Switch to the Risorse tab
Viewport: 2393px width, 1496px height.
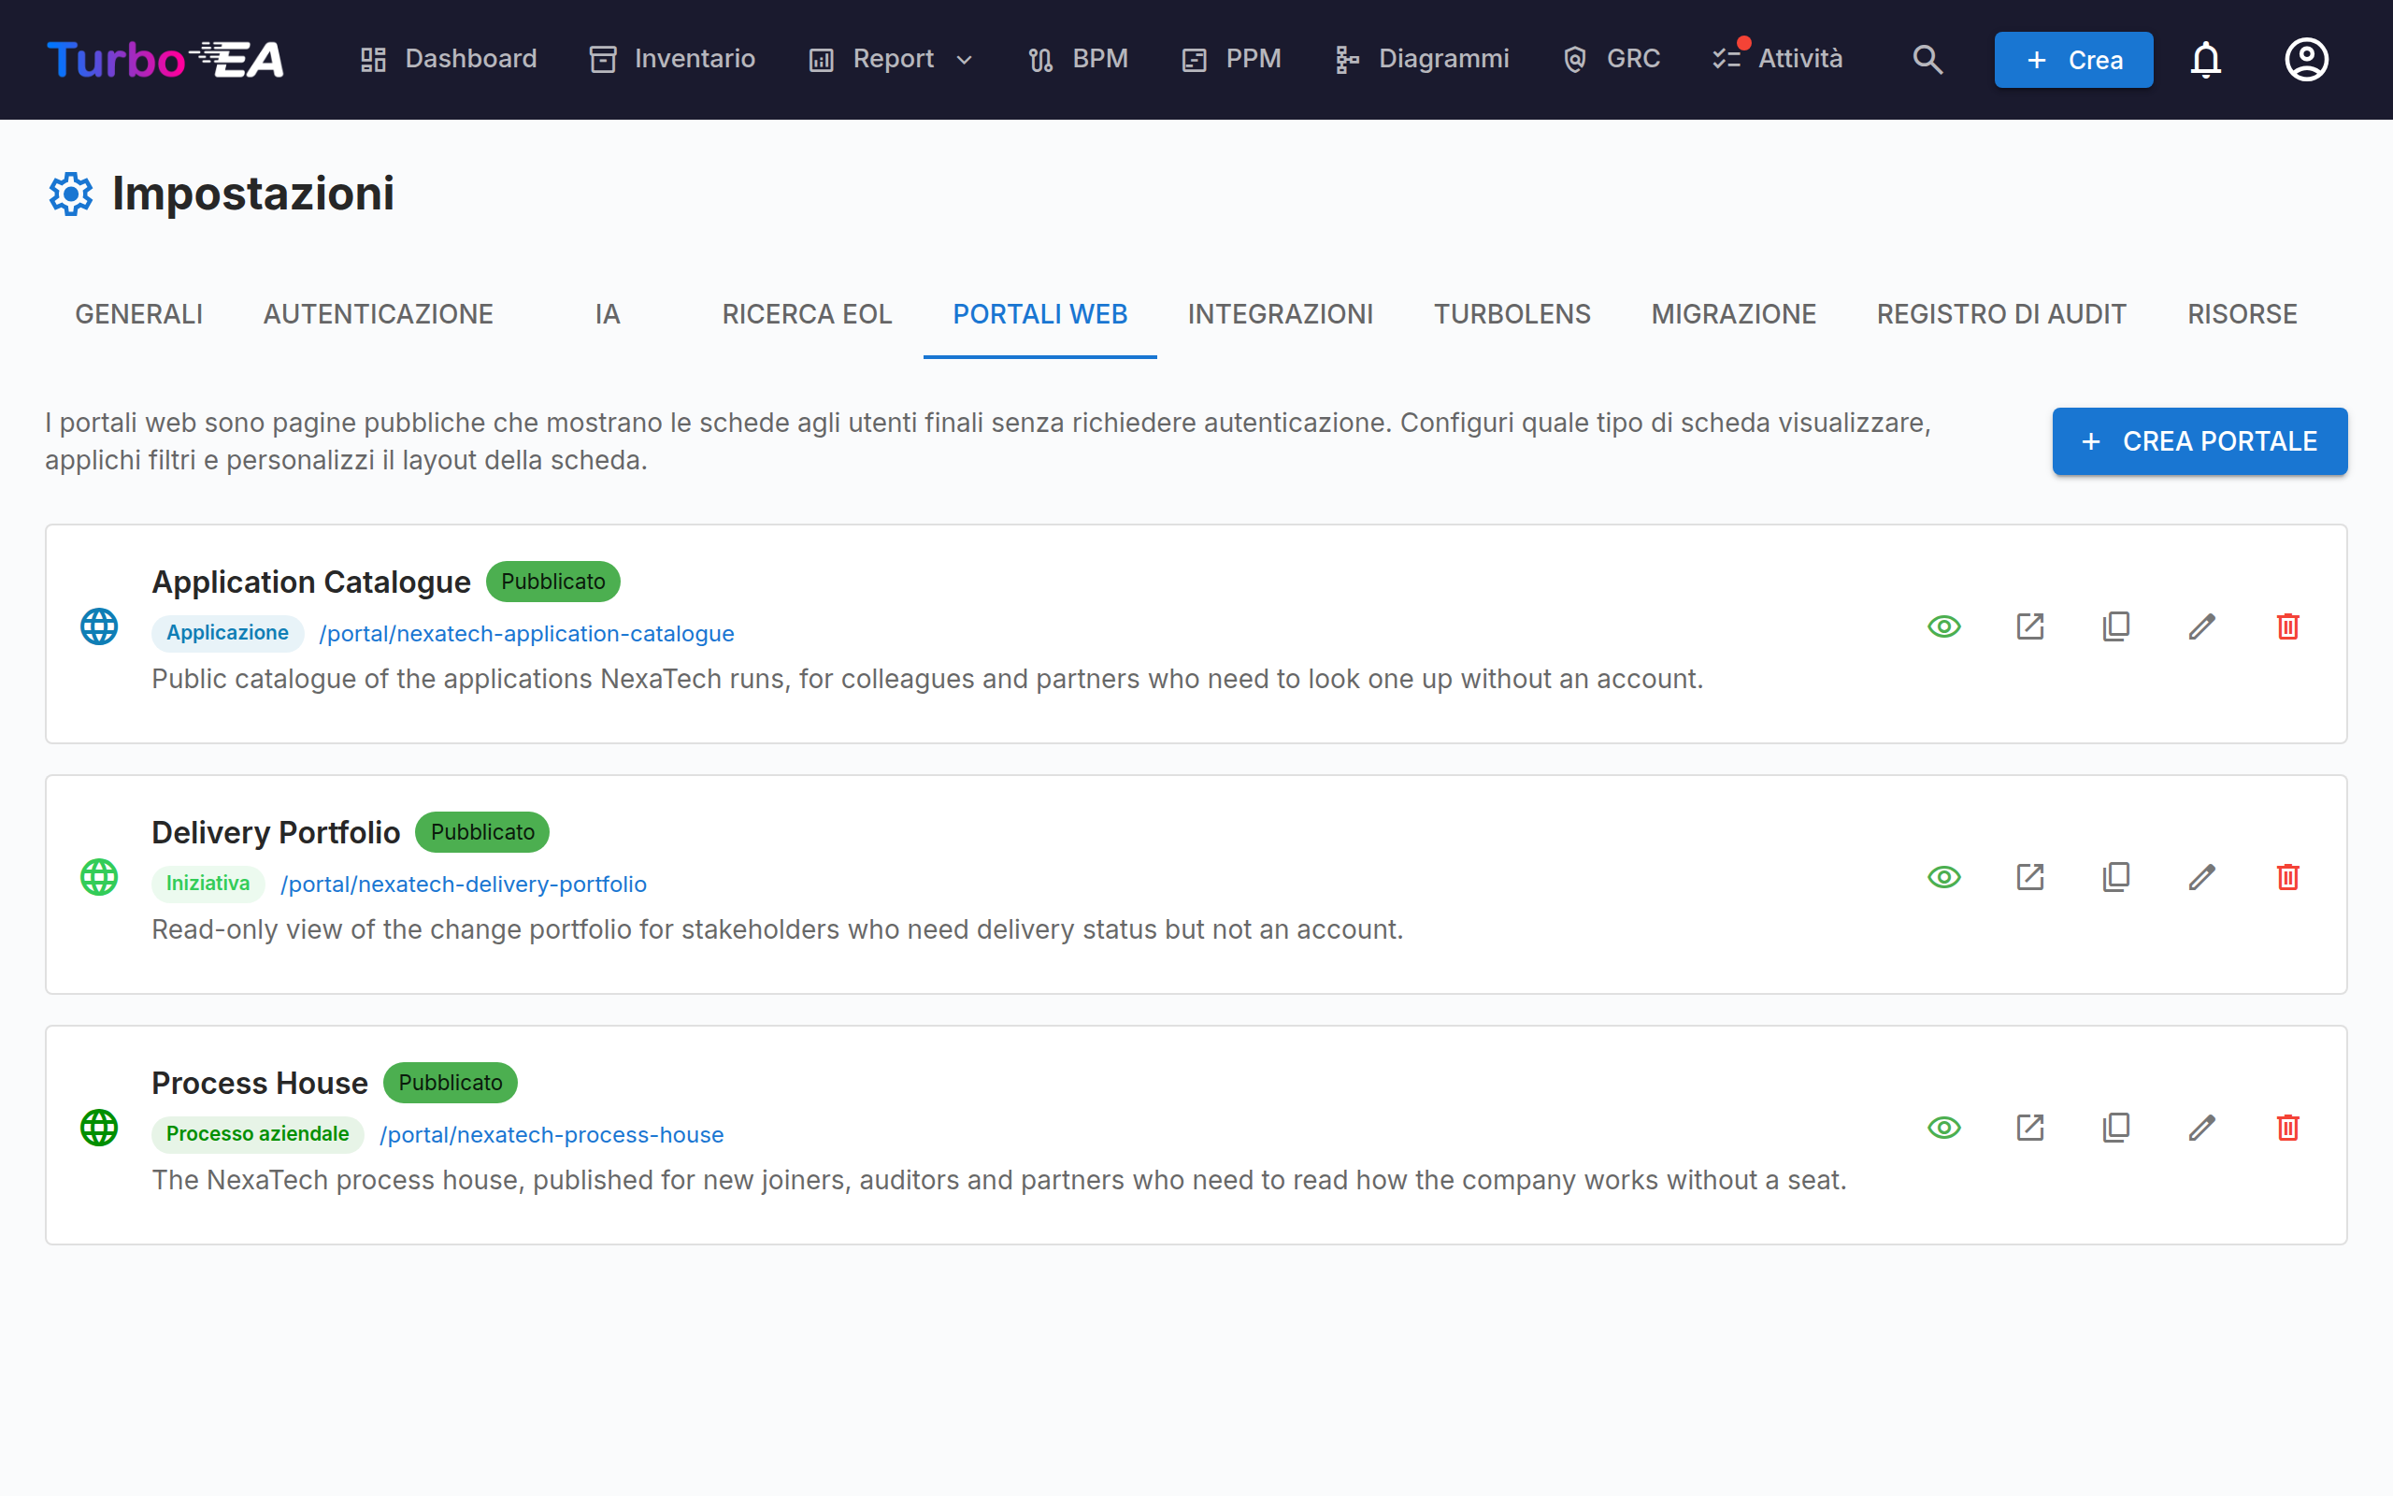coord(2242,315)
